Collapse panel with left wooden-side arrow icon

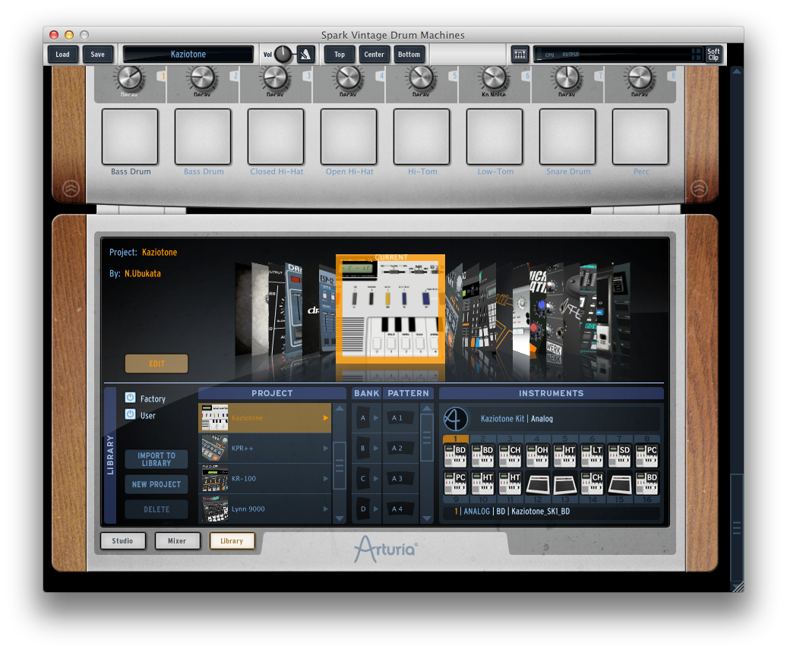[71, 188]
